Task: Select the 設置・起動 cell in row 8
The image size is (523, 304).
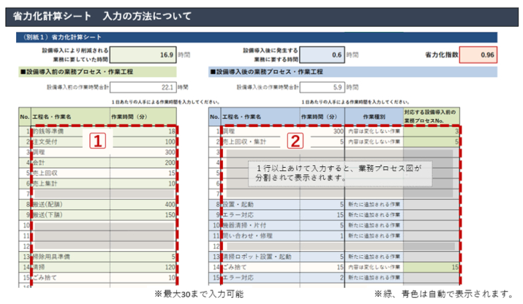Action: (260, 204)
